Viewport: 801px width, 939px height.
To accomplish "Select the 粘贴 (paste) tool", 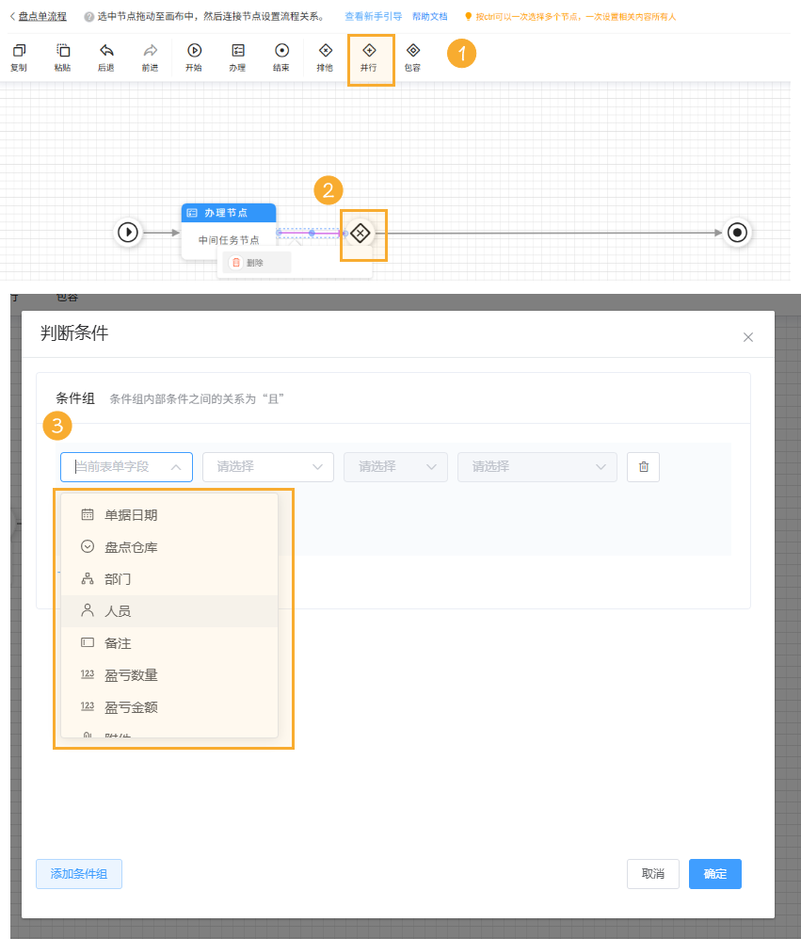I will point(62,57).
